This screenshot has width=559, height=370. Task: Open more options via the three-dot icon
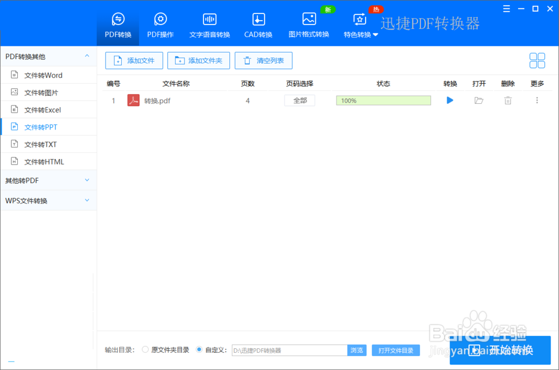coord(537,100)
